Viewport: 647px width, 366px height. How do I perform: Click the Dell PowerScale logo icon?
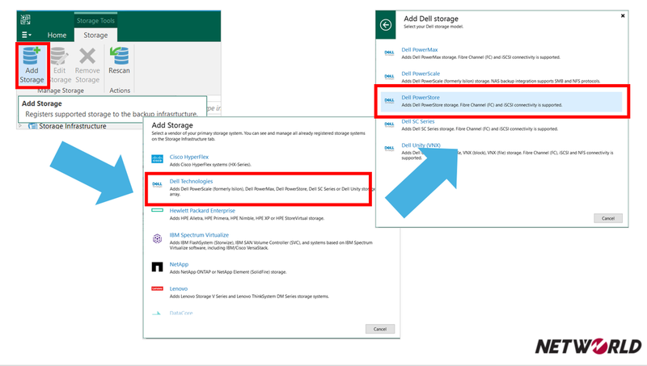[389, 77]
